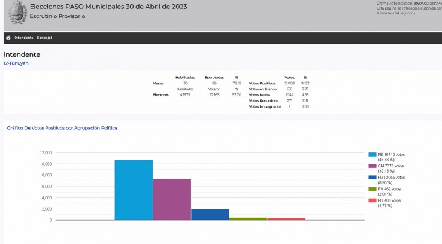Click the dark blue FUT bar
This screenshot has width=442, height=244.
click(210, 214)
